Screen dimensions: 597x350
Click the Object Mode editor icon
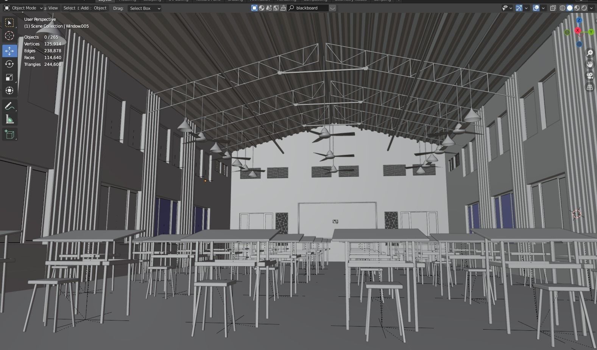(x=7, y=8)
